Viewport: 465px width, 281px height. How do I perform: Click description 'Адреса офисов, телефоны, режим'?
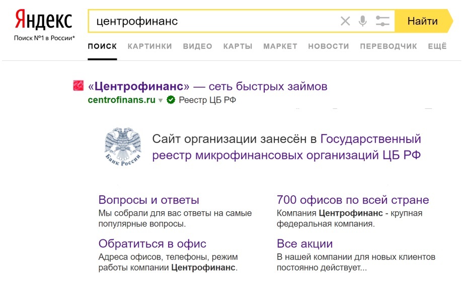(x=168, y=257)
